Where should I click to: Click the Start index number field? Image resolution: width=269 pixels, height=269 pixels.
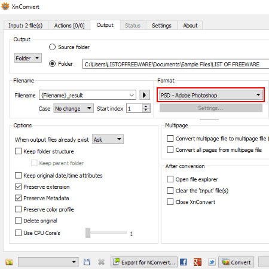pyautogui.click(x=134, y=108)
